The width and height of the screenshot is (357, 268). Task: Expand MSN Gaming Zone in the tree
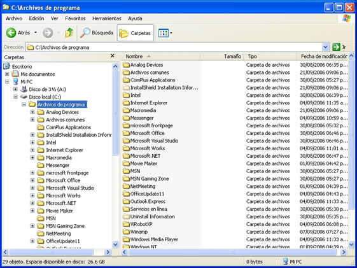pyautogui.click(x=32, y=226)
